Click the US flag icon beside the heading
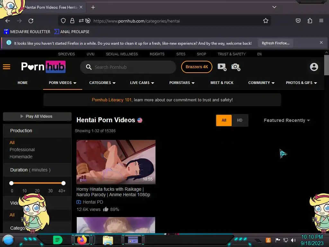The image size is (329, 247). (140, 120)
